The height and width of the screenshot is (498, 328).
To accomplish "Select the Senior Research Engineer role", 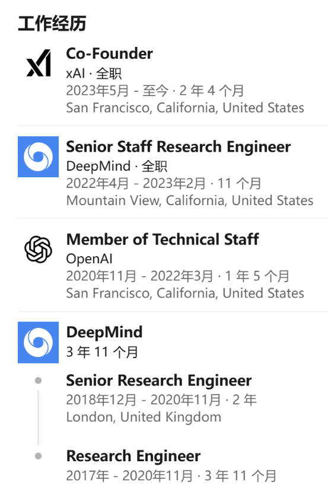I will (x=159, y=381).
